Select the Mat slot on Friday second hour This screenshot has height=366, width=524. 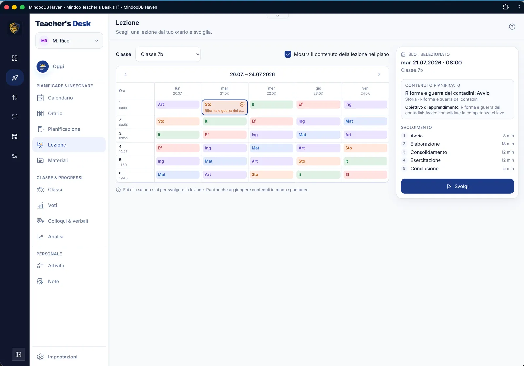[x=365, y=121]
